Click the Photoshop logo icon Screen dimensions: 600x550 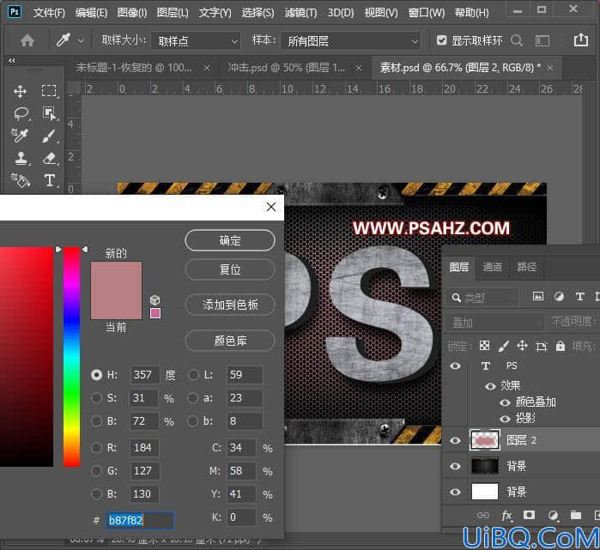click(15, 12)
